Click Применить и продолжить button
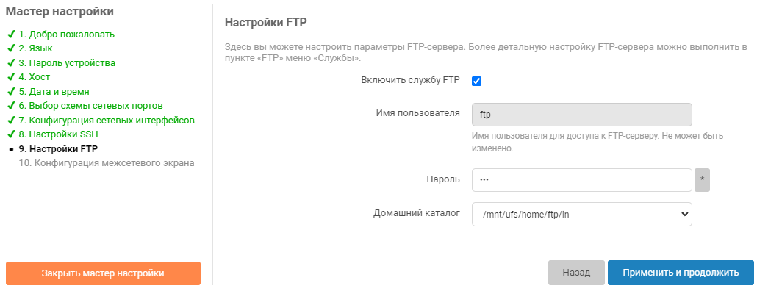 click(681, 273)
